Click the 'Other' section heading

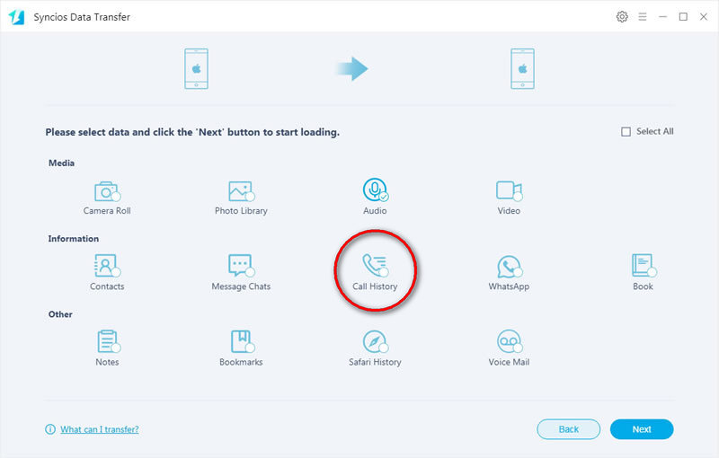point(60,314)
